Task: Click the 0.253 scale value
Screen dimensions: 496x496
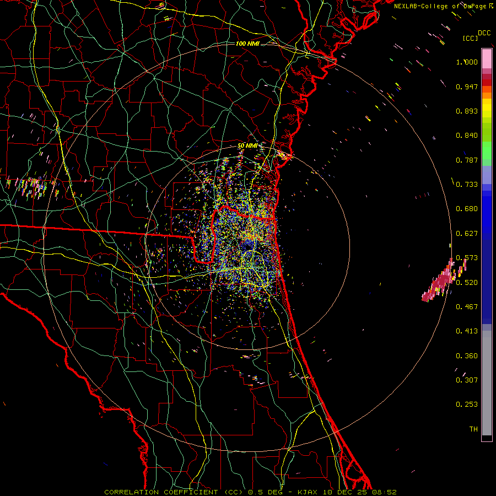Action: [467, 405]
